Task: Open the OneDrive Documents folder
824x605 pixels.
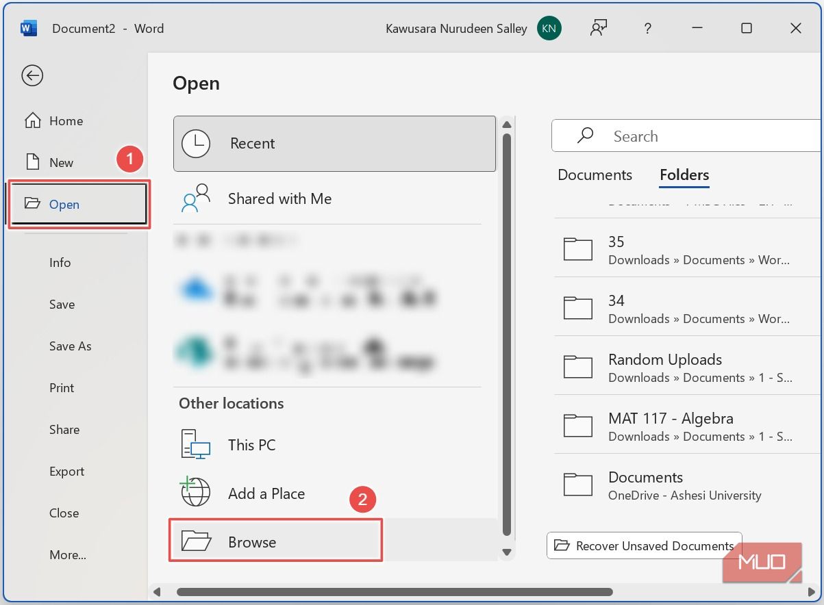Action: (687, 485)
